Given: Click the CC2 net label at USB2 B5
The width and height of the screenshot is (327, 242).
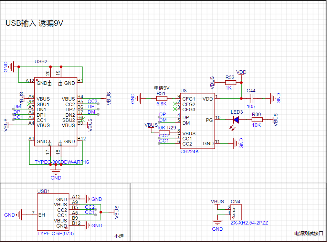Looking at the screenshot, I should pos(92,101).
